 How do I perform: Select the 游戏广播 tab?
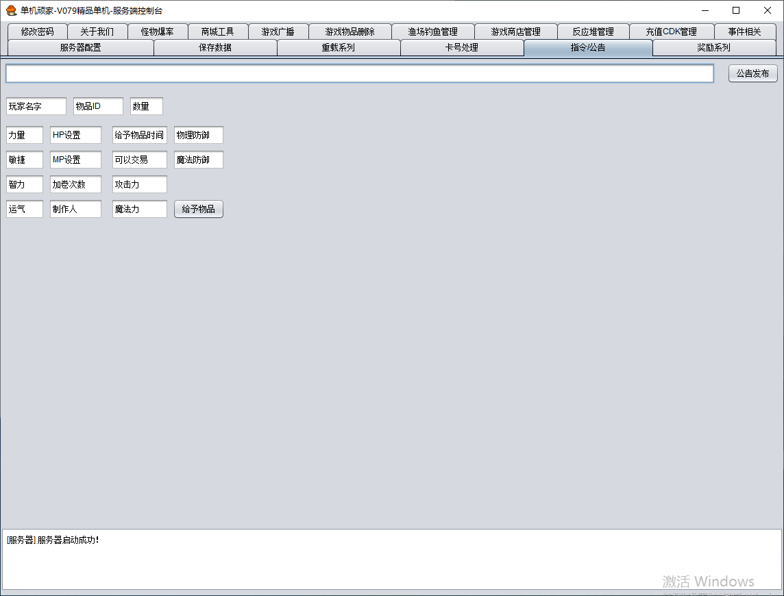(x=278, y=32)
